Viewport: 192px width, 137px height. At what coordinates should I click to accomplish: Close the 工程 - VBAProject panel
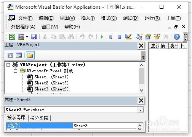(x=141, y=45)
